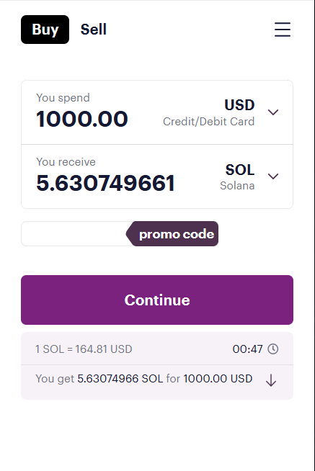Click the SOL currency label

click(240, 170)
